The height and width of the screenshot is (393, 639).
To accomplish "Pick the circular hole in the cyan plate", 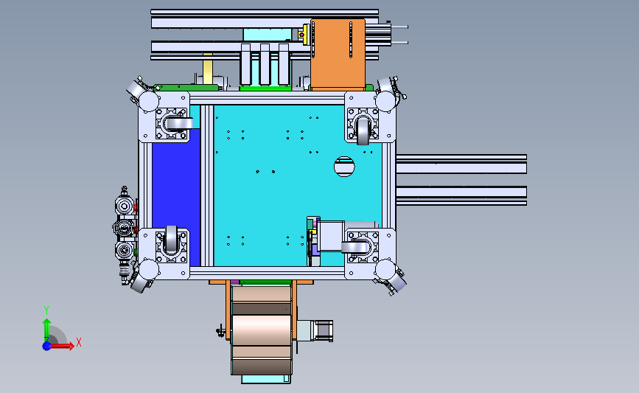I will point(344,167).
